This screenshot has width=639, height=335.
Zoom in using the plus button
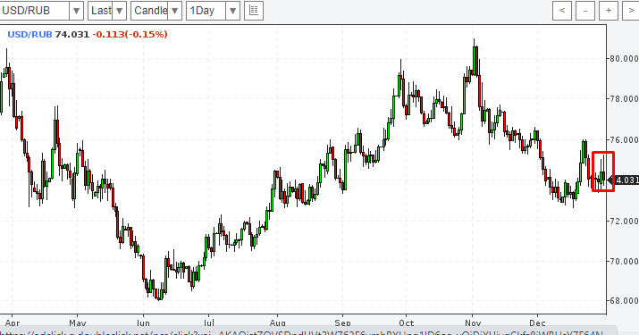609,11
